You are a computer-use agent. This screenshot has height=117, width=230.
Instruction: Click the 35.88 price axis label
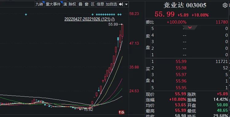click(134, 67)
